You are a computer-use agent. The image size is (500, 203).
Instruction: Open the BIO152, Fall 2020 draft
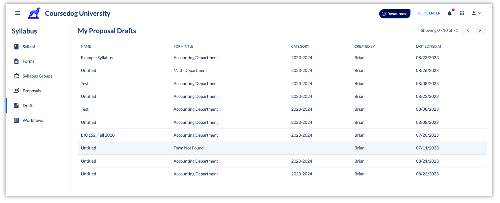click(x=98, y=135)
